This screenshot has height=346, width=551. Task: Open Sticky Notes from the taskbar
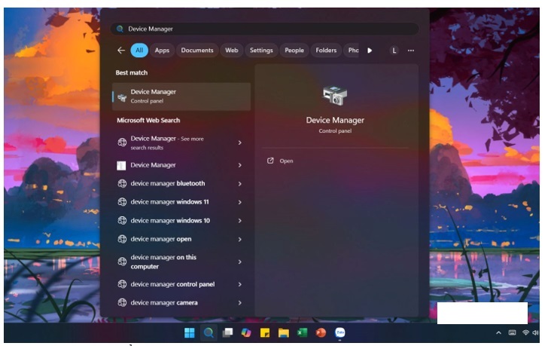(x=265, y=332)
